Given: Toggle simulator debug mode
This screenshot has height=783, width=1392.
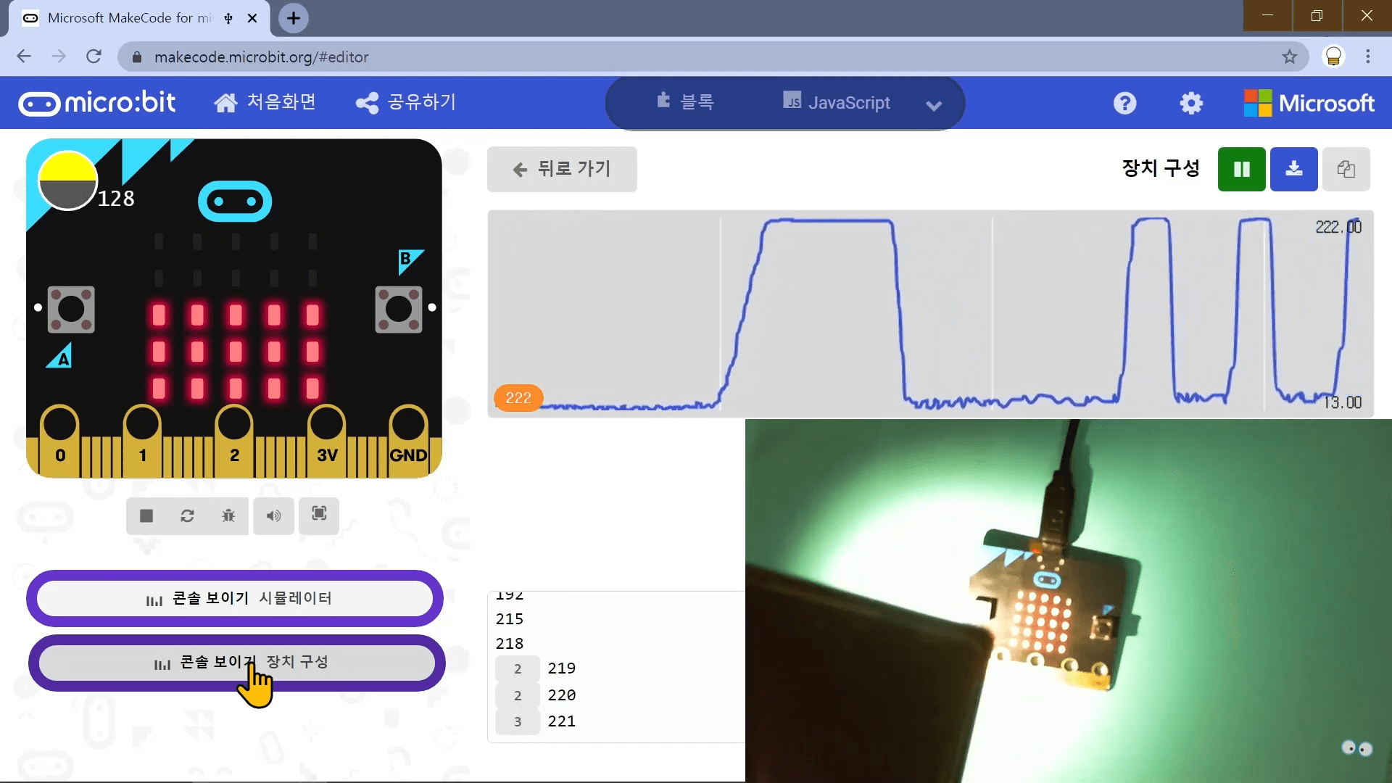Looking at the screenshot, I should [228, 515].
